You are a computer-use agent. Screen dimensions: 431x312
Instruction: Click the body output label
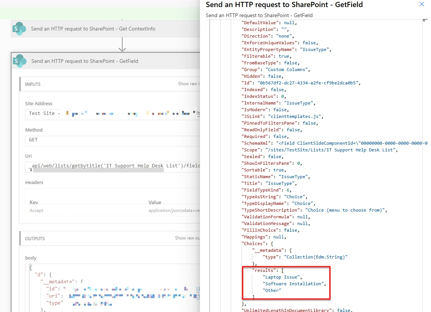pos(31,258)
